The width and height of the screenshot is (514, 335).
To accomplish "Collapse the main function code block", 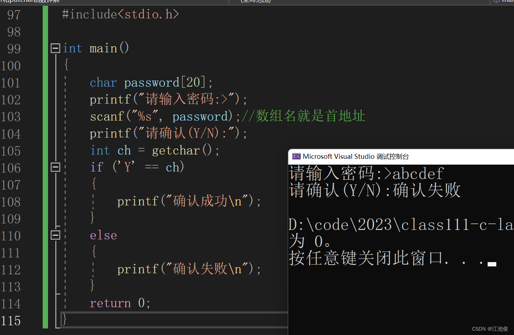I will [x=55, y=48].
